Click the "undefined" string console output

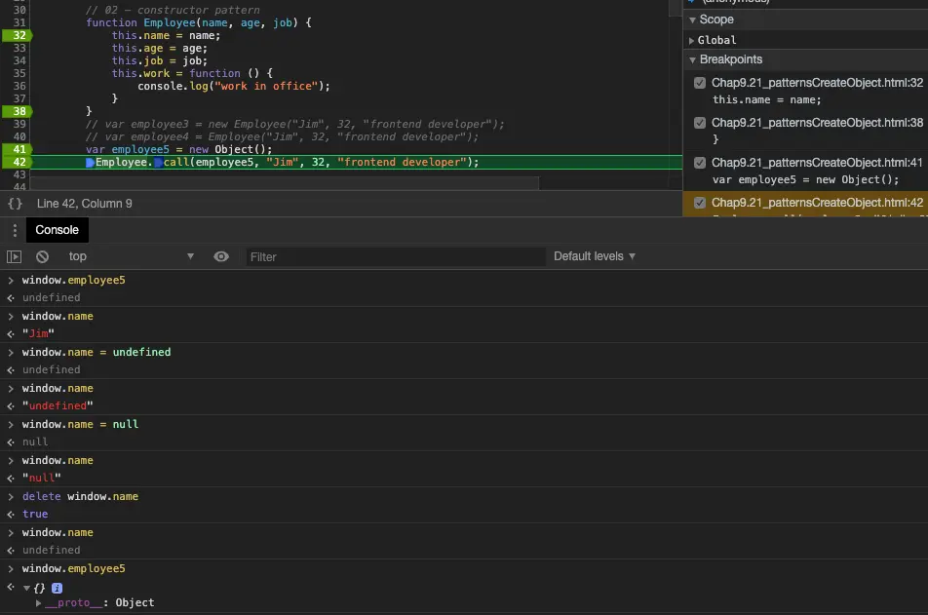(x=58, y=406)
